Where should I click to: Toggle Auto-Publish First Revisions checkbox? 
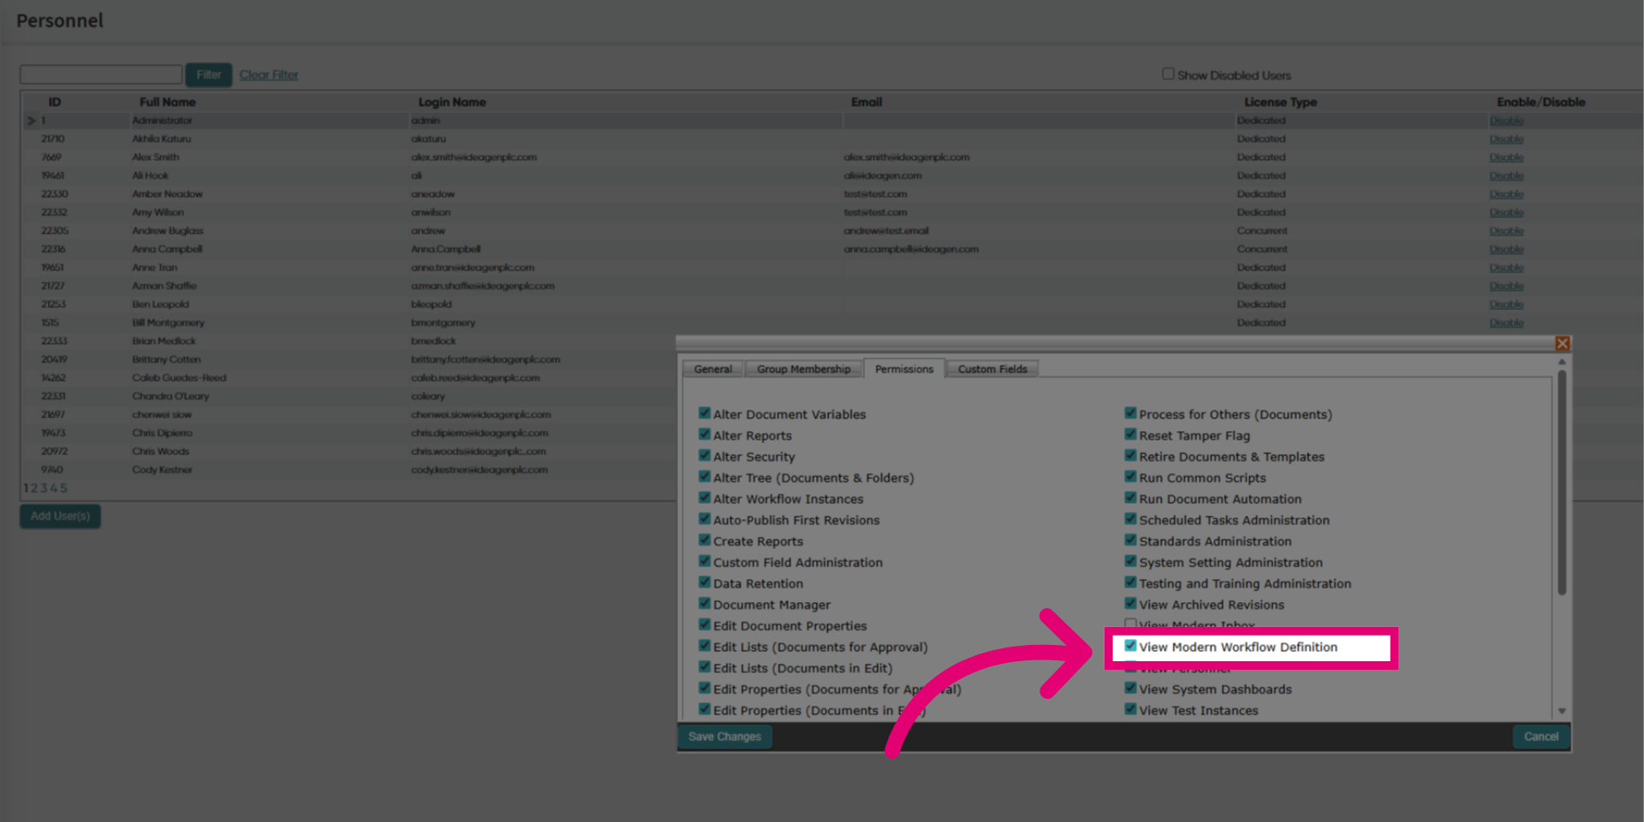[x=705, y=519]
